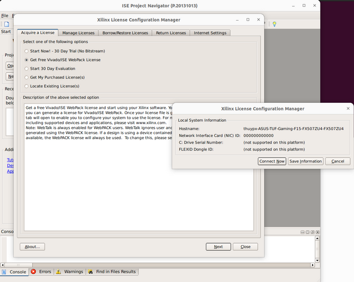Click the description text box
Image resolution: width=354 pixels, height=282 pixels.
[139, 167]
